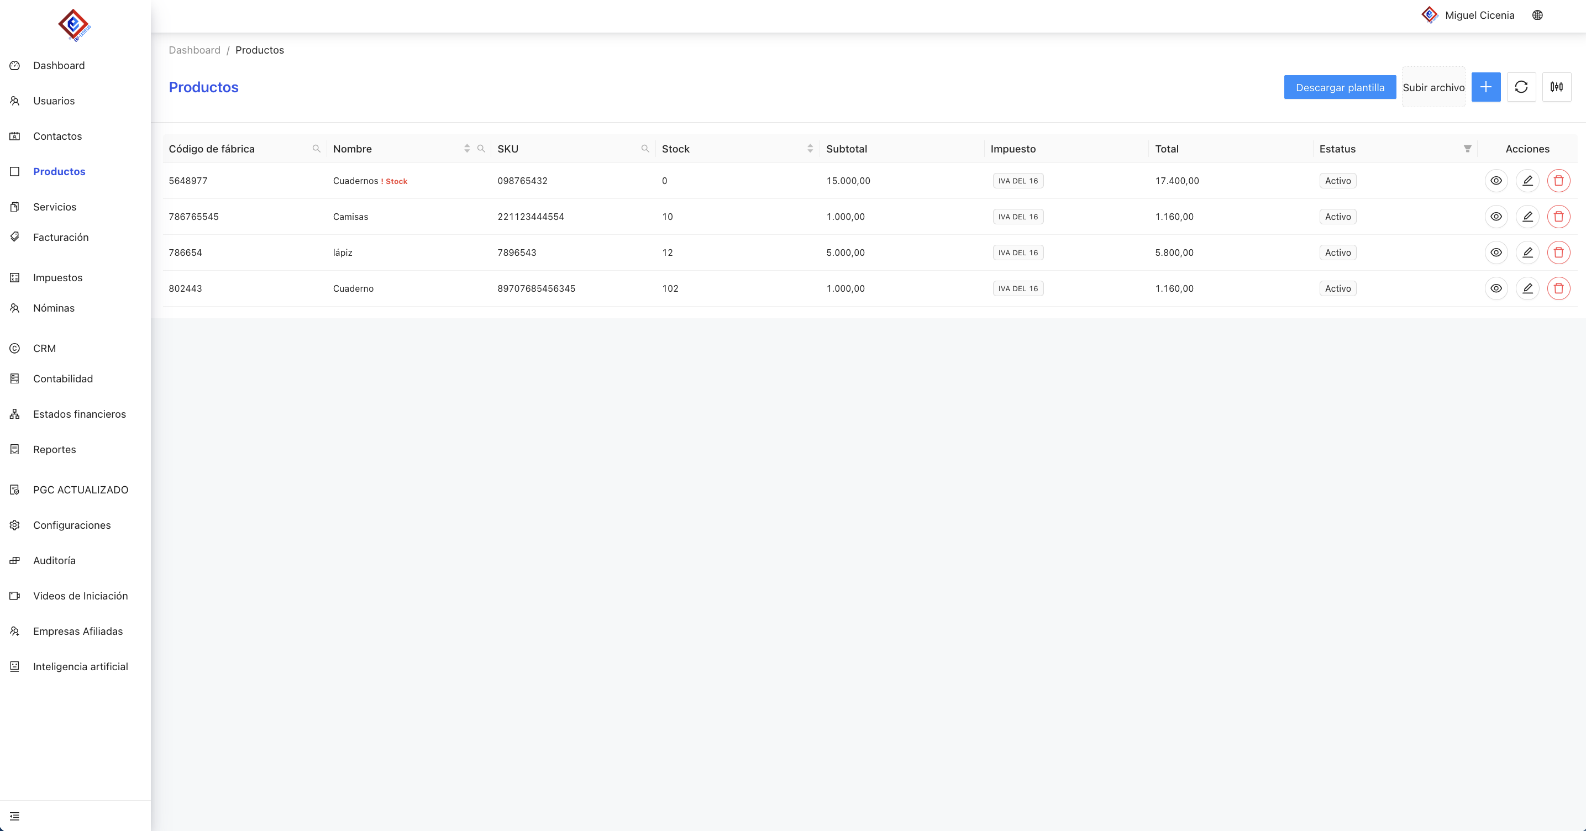Click Dashboard breadcrumb link
Viewport: 1586px width, 831px height.
click(x=194, y=50)
